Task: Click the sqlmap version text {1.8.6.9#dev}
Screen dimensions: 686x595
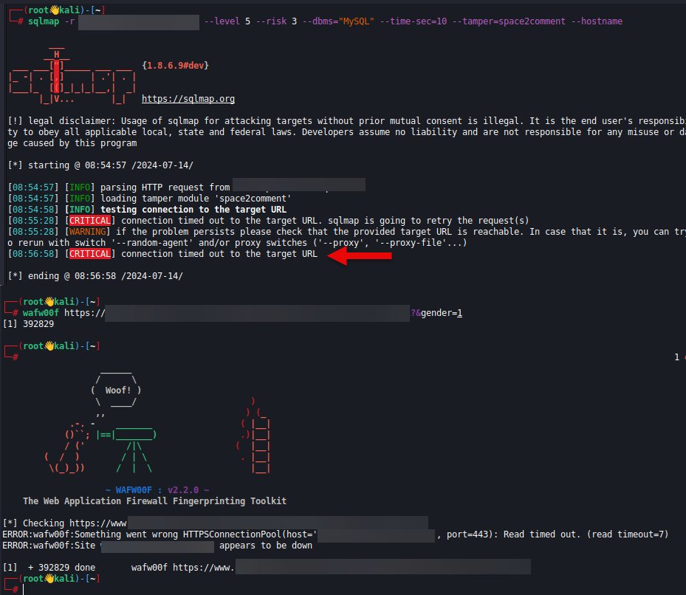Action: tap(176, 65)
